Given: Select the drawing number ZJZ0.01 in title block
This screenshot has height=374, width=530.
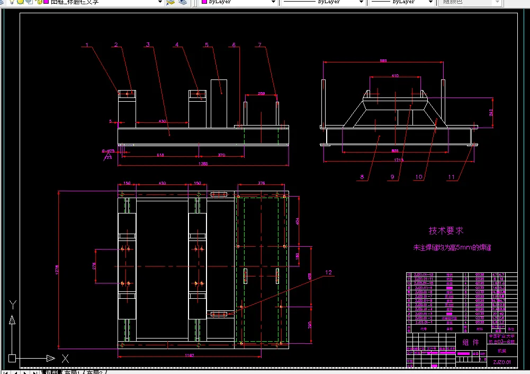Looking at the screenshot, I should (x=502, y=362).
